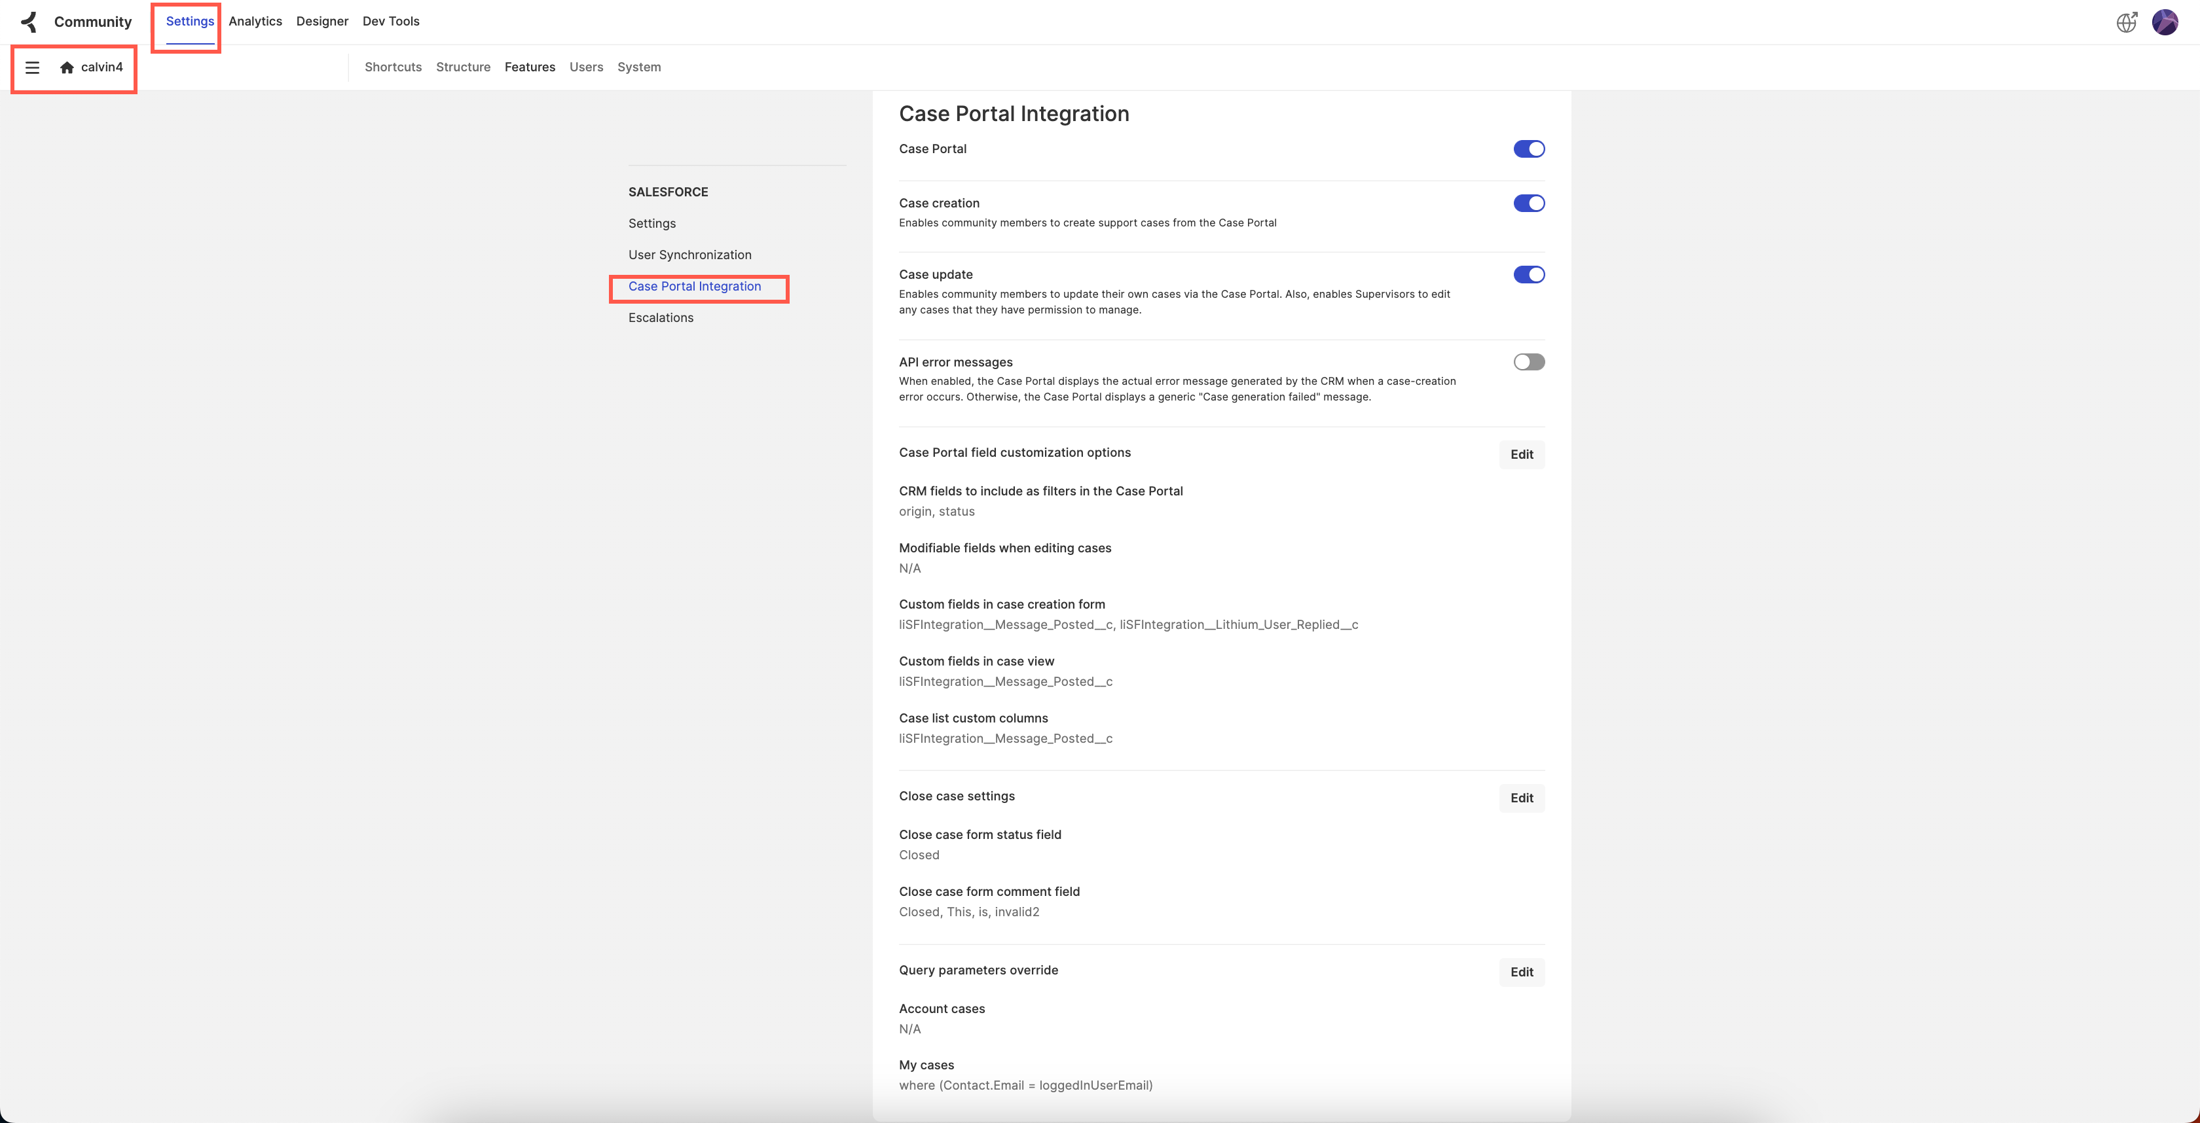2200x1123 pixels.
Task: Switch to the Analytics tab
Action: click(x=255, y=20)
